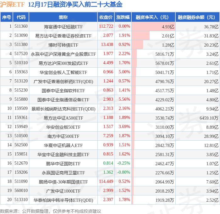220x214 pixels.
Task: Click net buy value 1.28亿
Action: tap(168, 45)
